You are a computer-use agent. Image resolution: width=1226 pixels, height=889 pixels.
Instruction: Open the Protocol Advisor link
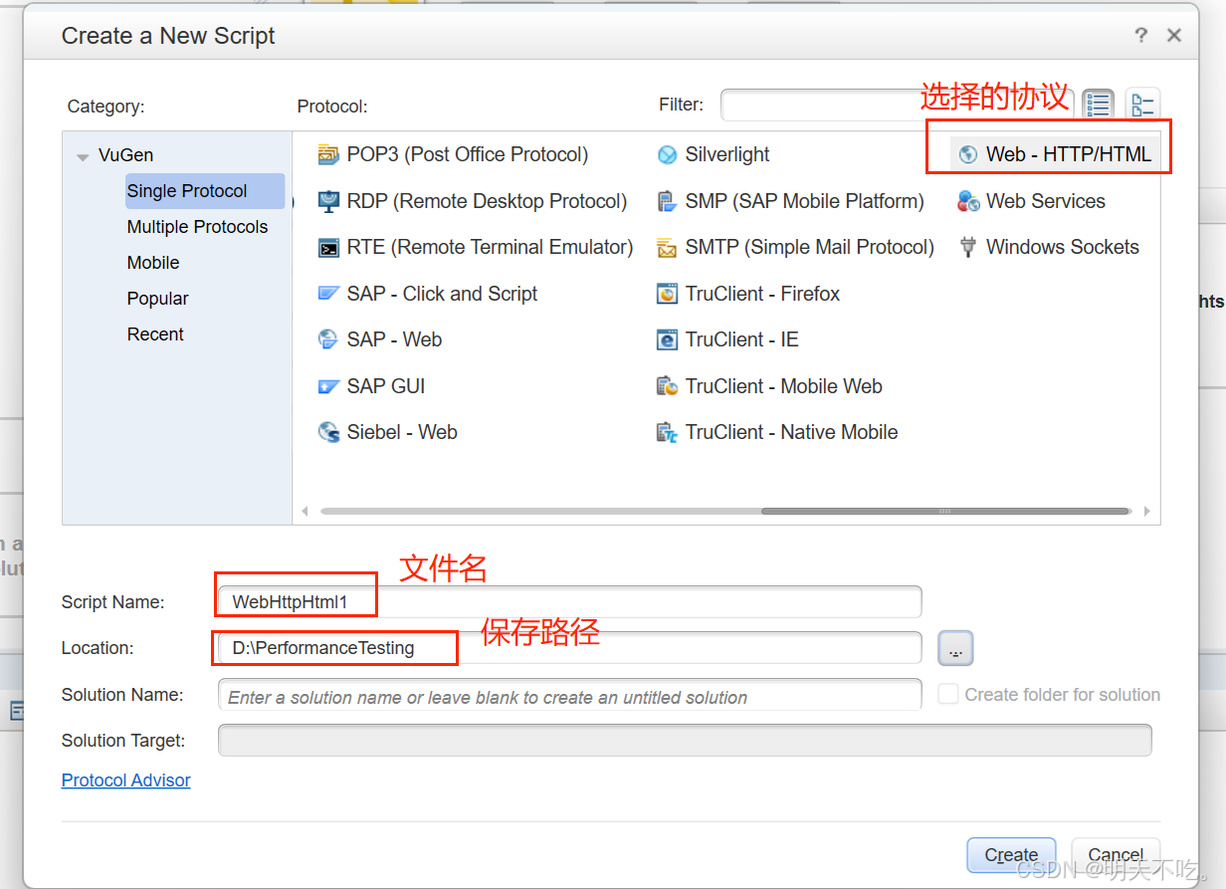(126, 780)
